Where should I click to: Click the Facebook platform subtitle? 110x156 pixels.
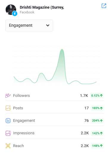pos(27,12)
